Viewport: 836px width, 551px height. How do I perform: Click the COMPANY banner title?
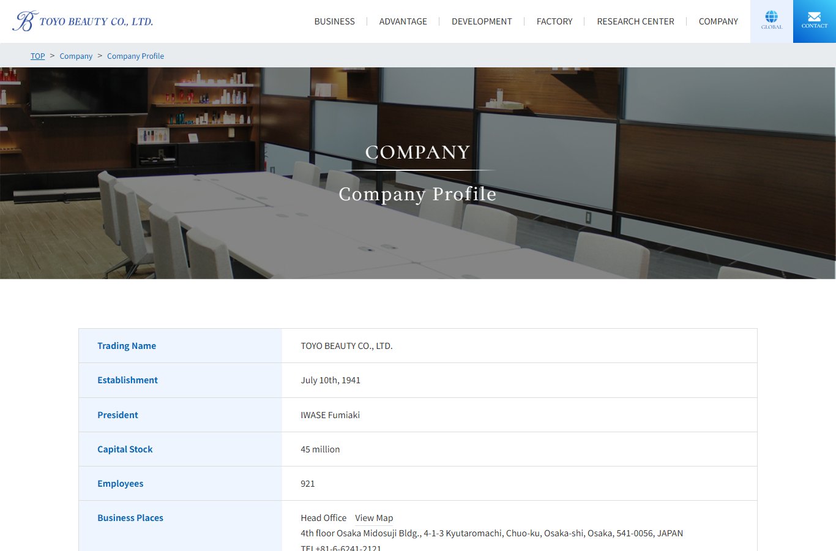[418, 152]
